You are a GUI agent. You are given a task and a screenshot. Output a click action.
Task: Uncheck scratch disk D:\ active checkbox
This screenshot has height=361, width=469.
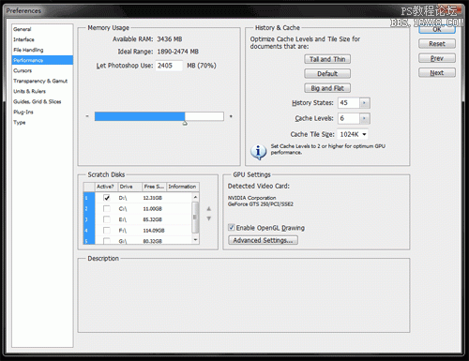click(x=107, y=198)
